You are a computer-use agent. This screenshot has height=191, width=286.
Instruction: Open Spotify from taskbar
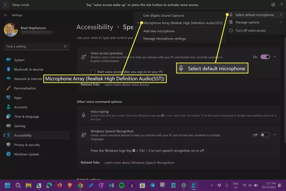pyautogui.click(x=122, y=186)
